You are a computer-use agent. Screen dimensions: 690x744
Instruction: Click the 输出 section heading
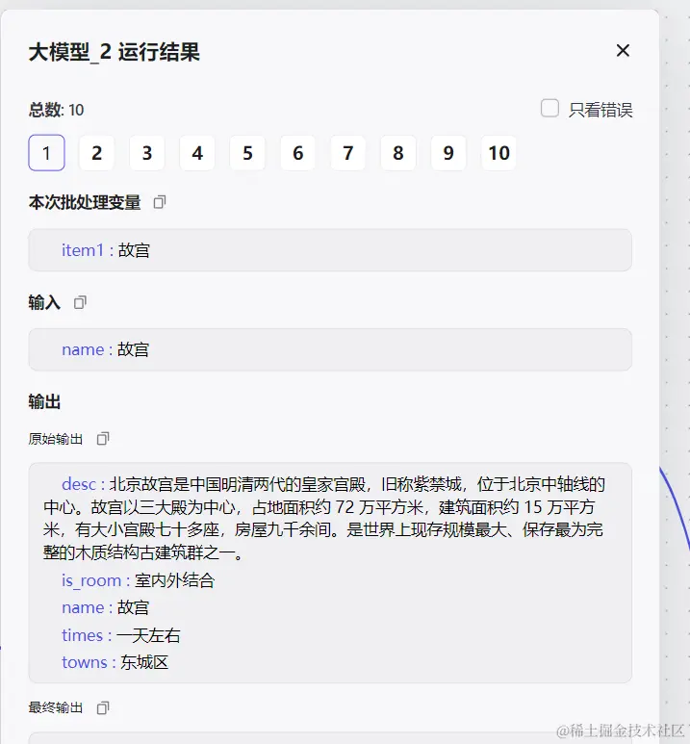point(44,402)
